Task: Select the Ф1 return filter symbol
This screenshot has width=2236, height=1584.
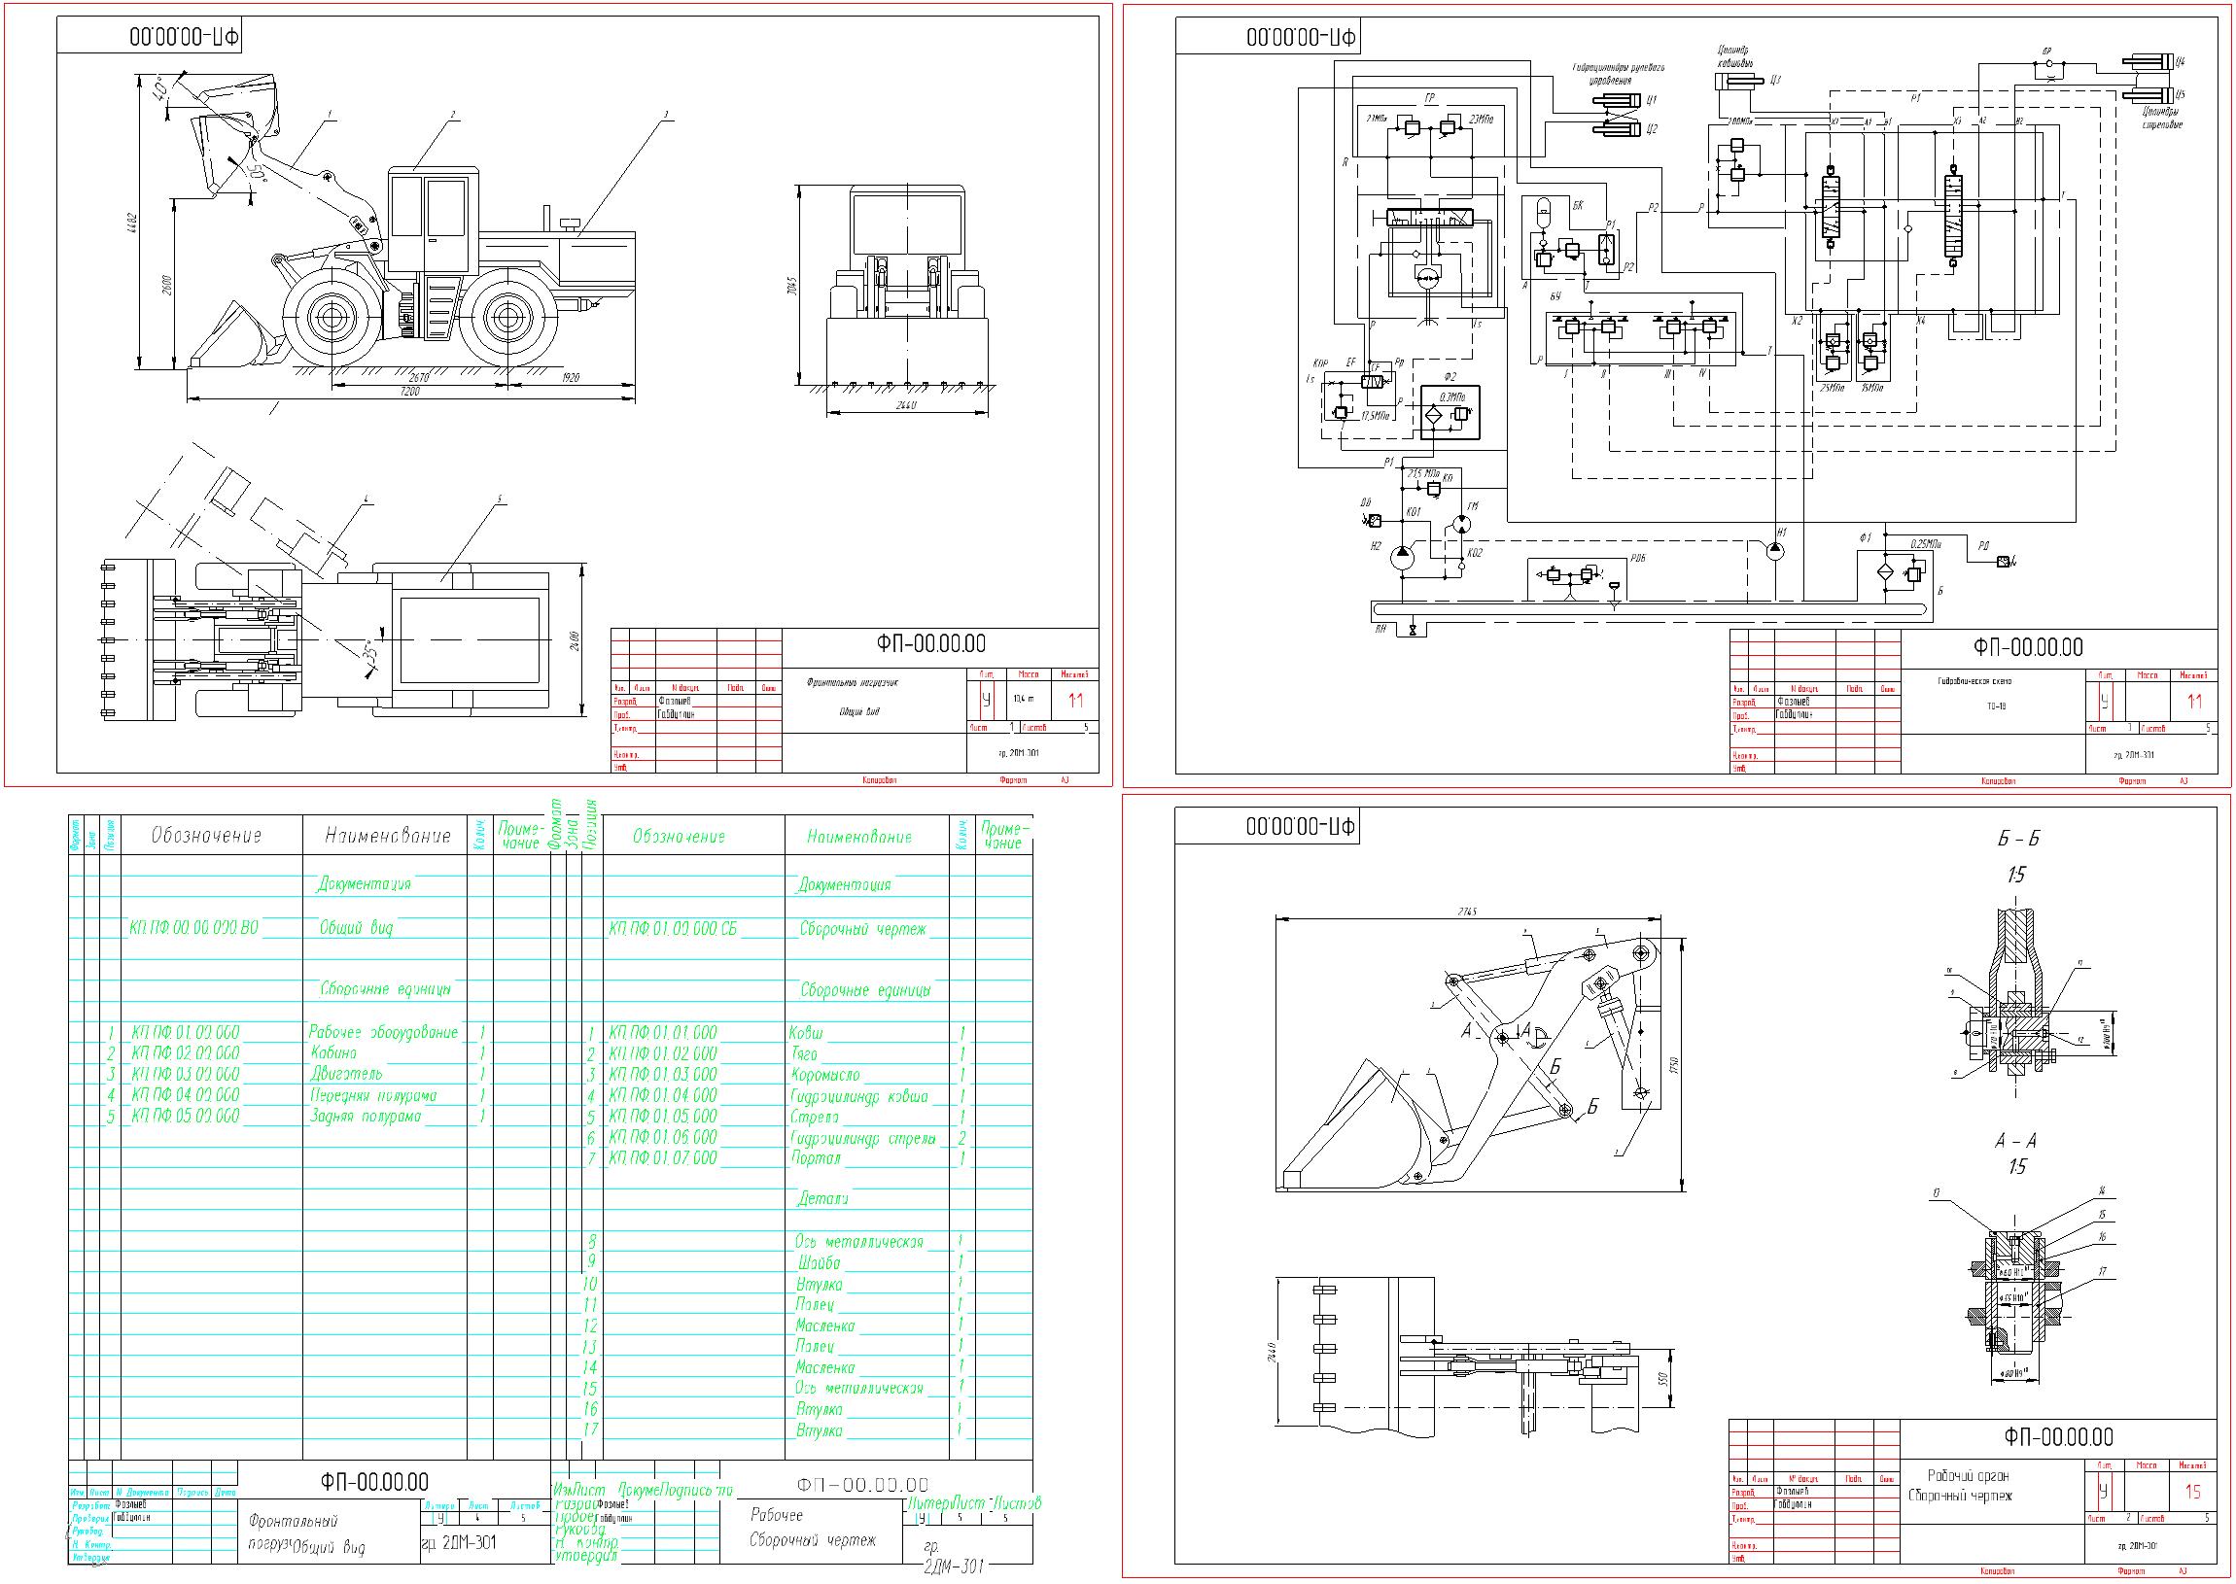Action: [x=1885, y=570]
